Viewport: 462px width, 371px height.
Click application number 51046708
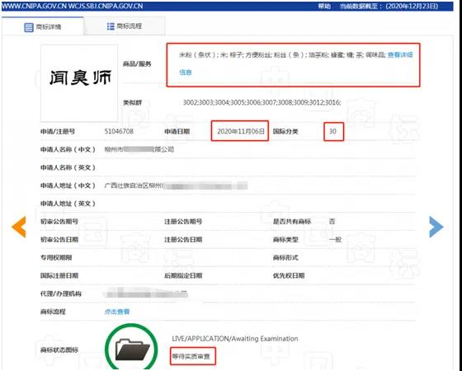119,131
